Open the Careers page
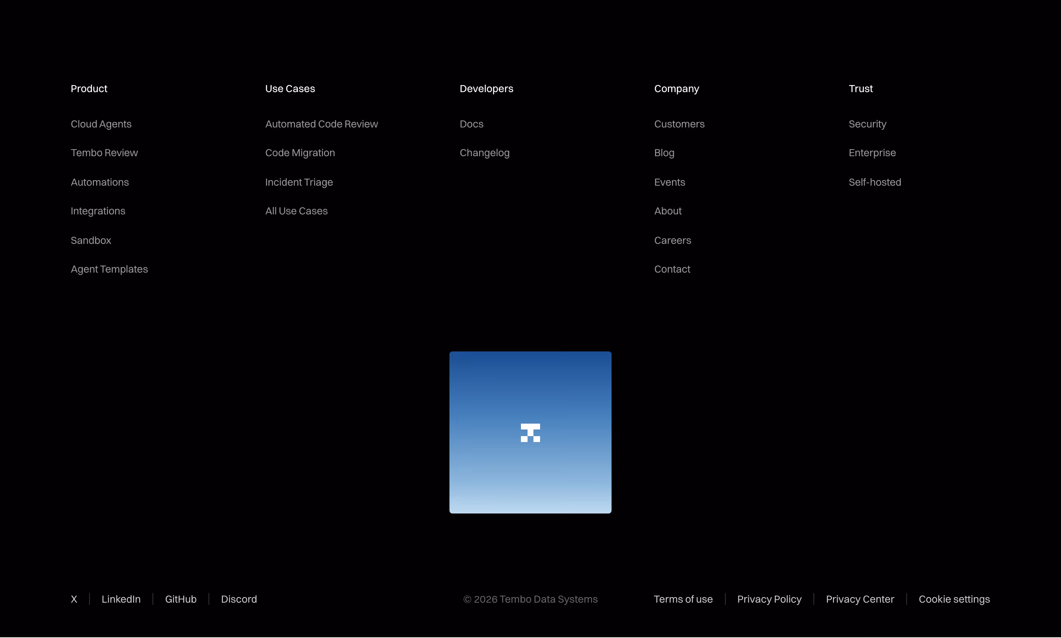1061x638 pixels. coord(672,240)
